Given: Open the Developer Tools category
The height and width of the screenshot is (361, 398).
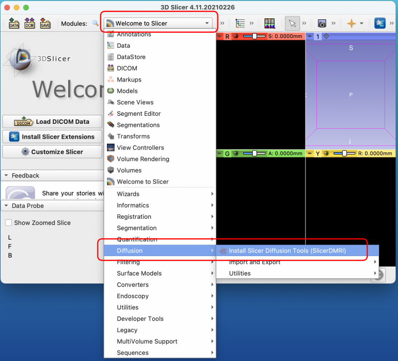Looking at the screenshot, I should pyautogui.click(x=160, y=319).
